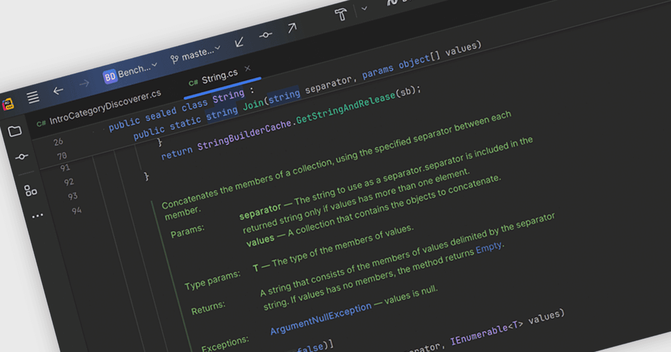The height and width of the screenshot is (352, 671).
Task: Open the hamburger main menu
Action: tap(34, 97)
